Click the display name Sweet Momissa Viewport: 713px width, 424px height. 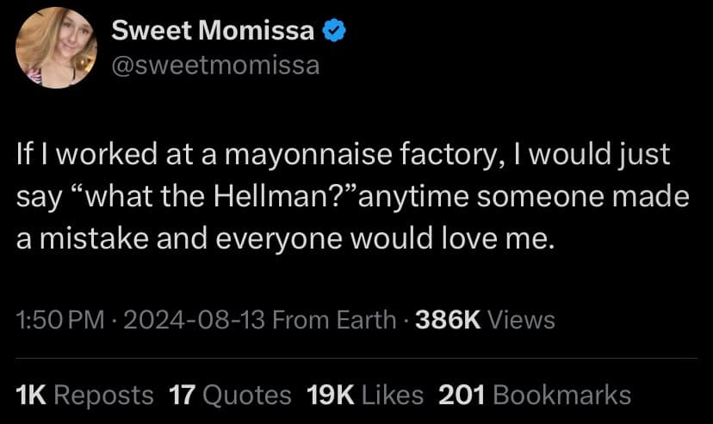pos(214,34)
